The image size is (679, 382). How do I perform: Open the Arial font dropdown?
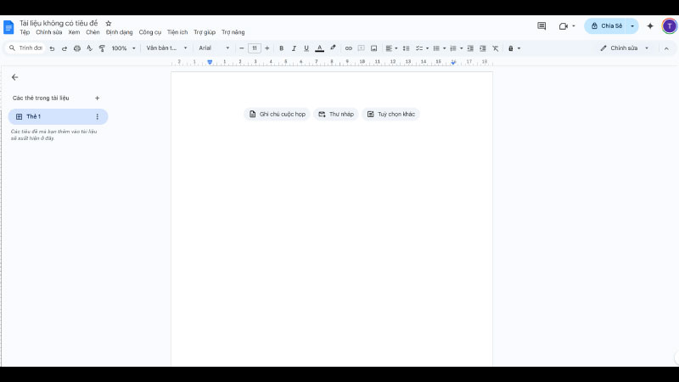(214, 48)
